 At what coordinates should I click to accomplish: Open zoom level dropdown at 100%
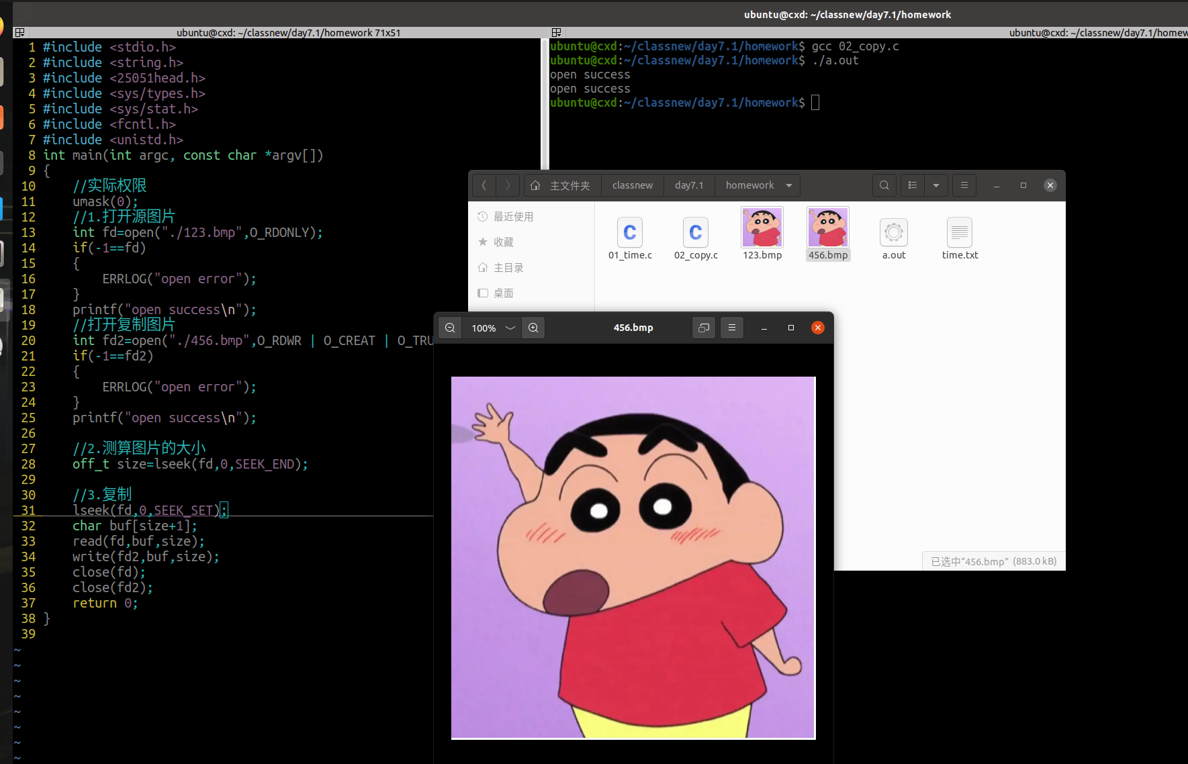pyautogui.click(x=492, y=328)
